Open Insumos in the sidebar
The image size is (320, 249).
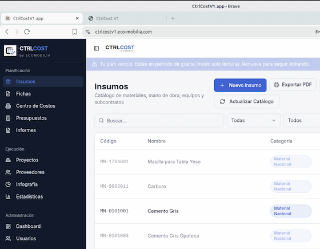point(43,81)
